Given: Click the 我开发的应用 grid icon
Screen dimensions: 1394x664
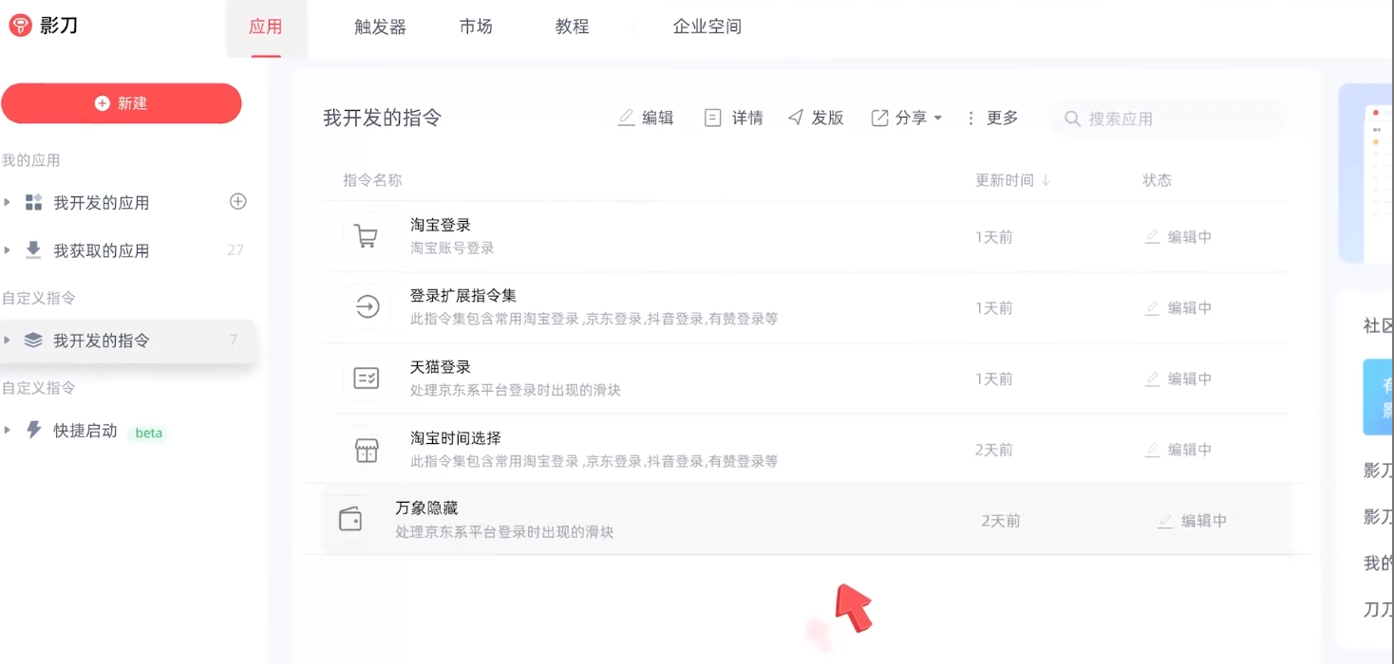Looking at the screenshot, I should point(33,202).
